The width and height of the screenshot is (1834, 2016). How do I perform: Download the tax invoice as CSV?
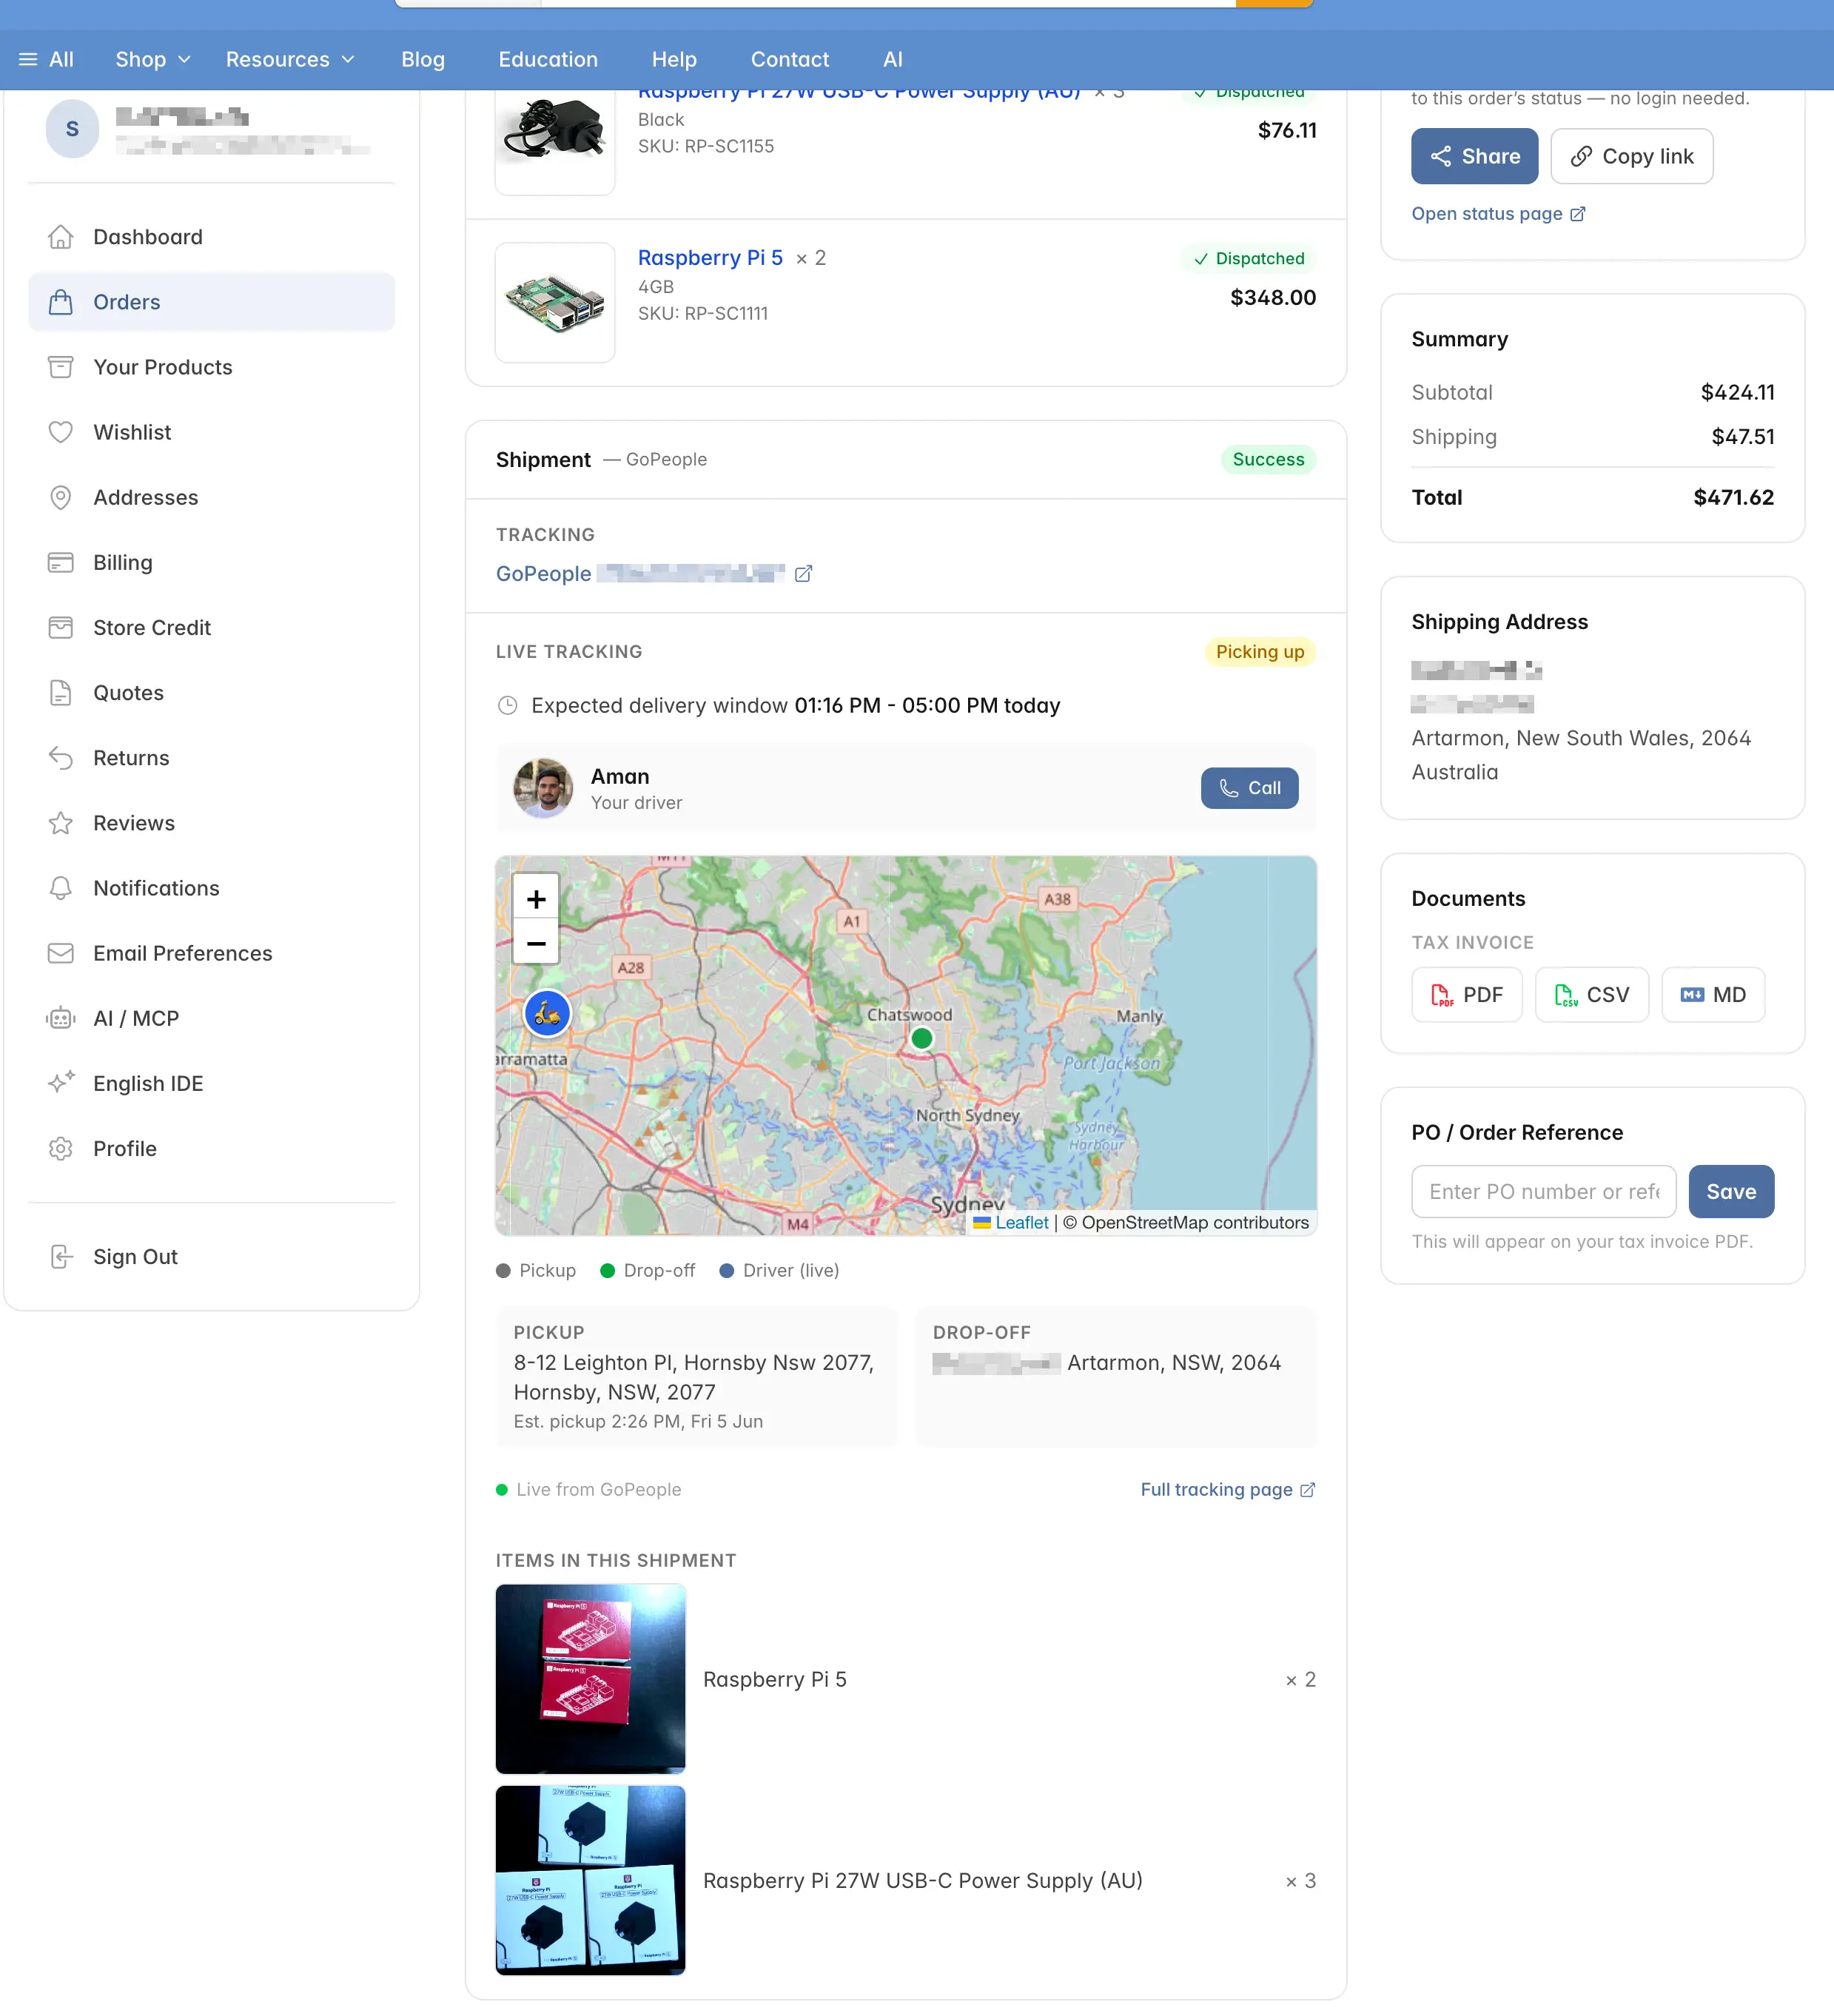[x=1591, y=995]
